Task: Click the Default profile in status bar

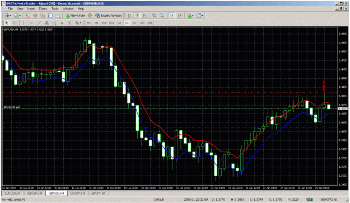Action: pyautogui.click(x=159, y=200)
